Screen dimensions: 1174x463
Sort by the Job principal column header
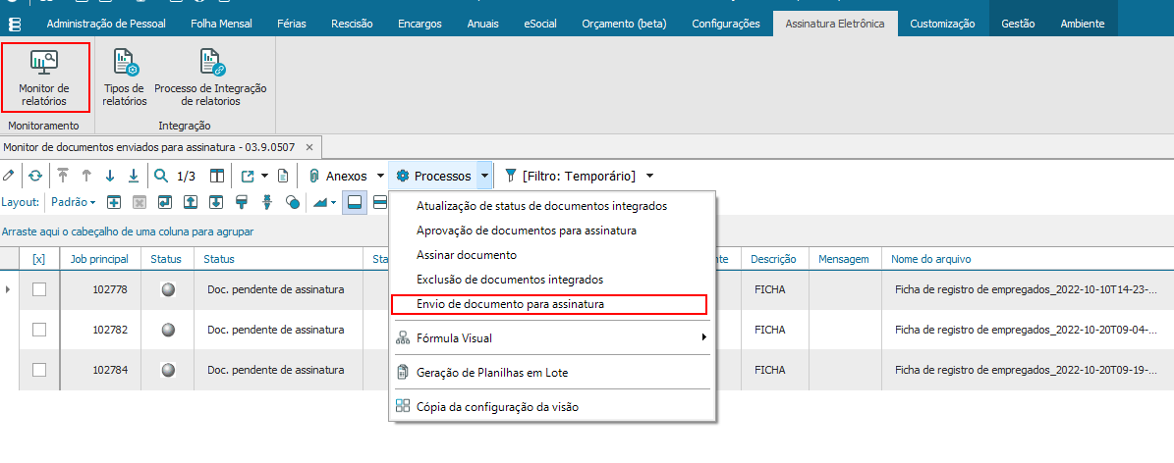point(99,259)
